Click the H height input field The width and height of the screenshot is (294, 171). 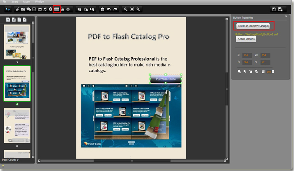click(265, 62)
